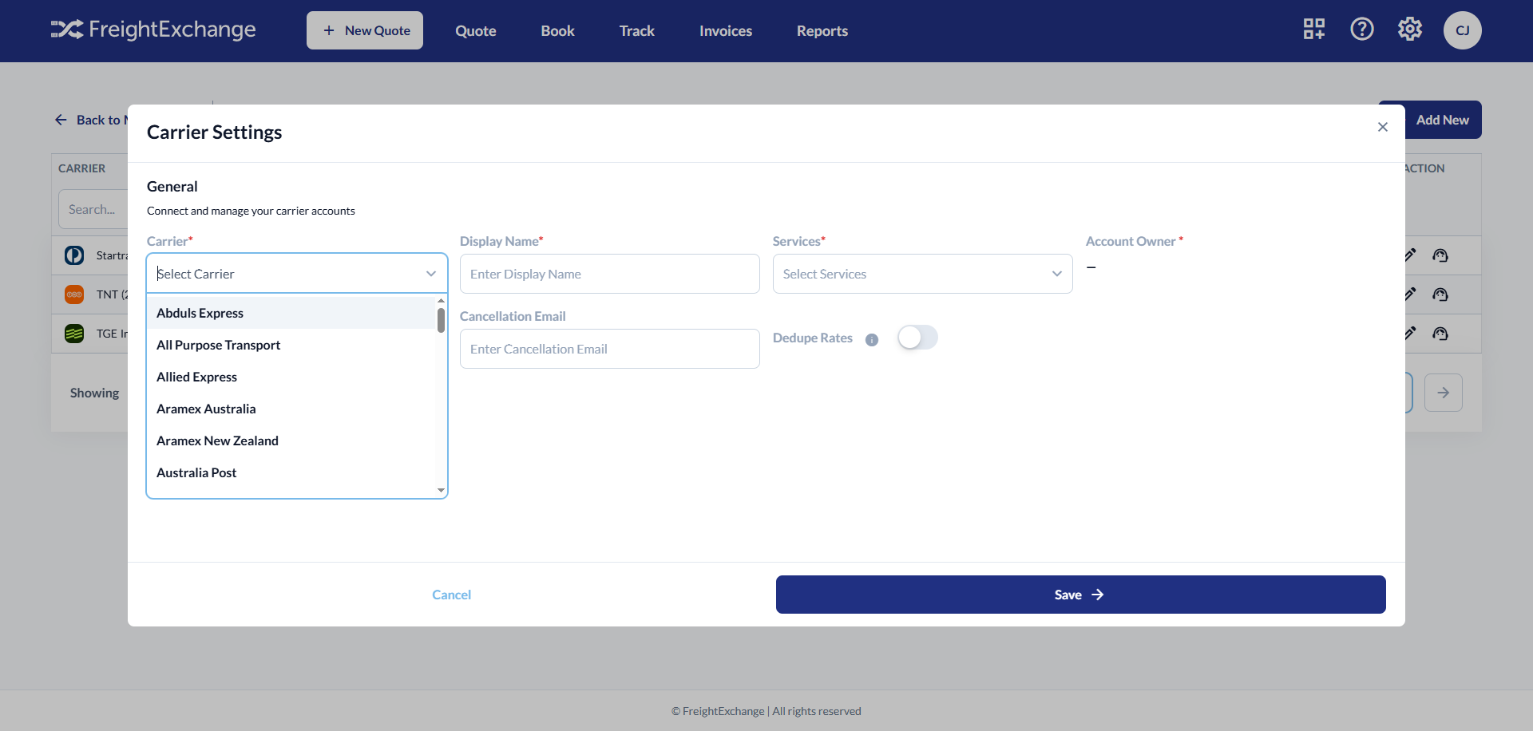Click the Cancel link
This screenshot has width=1533, height=731.
(451, 595)
